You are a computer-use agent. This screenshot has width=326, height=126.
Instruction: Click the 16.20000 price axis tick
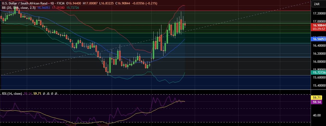(319, 54)
